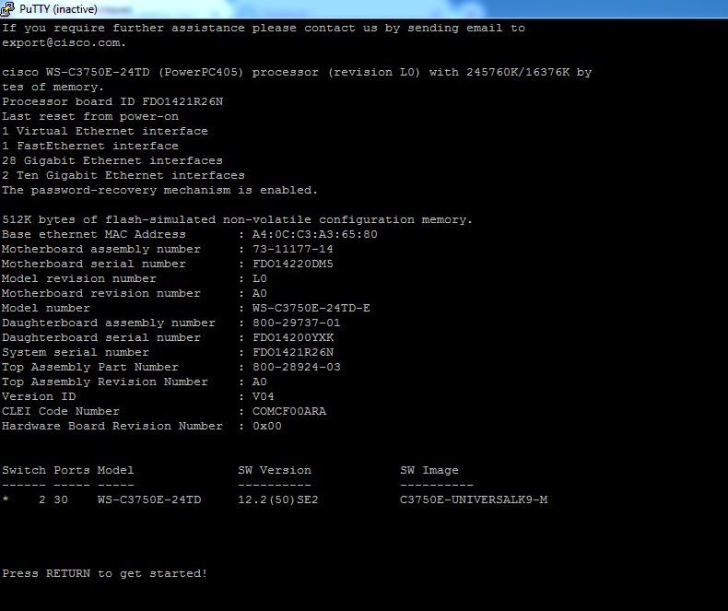Image resolution: width=728 pixels, height=611 pixels.
Task: Click the Motherboard serial number FDO14220DM5
Action: pyautogui.click(x=292, y=264)
